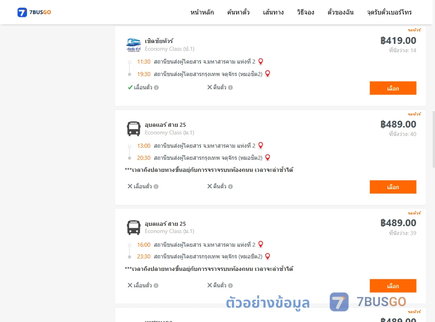435x322 pixels.
Task: Click the page vertical scrollbar
Action: 434,139
